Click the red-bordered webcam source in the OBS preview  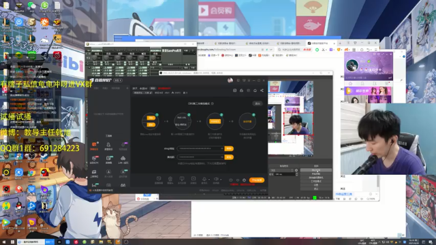(298, 124)
